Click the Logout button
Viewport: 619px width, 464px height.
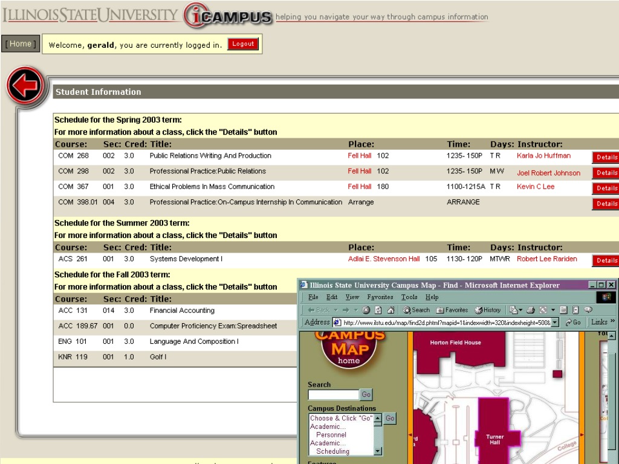tap(243, 43)
